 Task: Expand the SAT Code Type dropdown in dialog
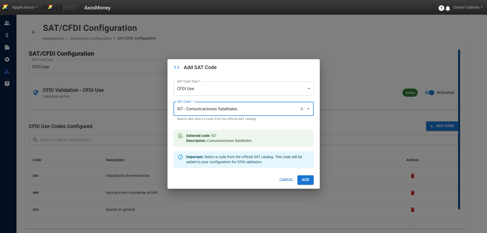(309, 89)
